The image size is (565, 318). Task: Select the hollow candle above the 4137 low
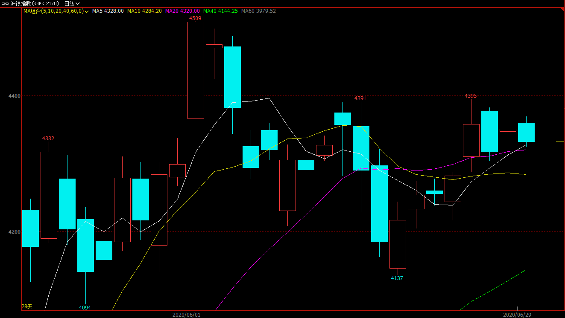398,244
